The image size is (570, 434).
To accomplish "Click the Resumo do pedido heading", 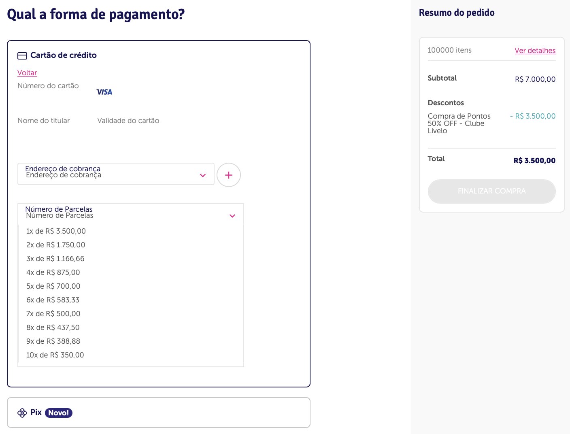I will (x=457, y=13).
